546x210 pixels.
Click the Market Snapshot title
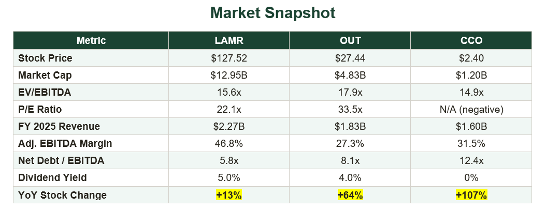(x=272, y=13)
